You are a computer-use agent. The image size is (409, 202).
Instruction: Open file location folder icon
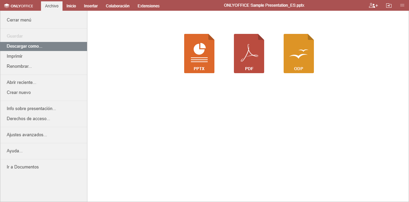(389, 6)
